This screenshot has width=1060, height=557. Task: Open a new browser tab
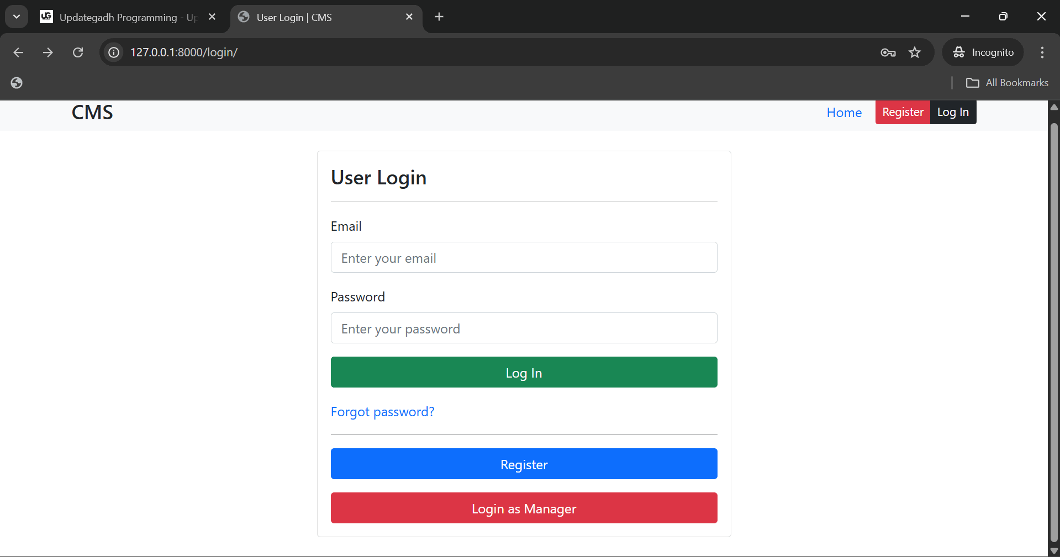click(x=439, y=17)
